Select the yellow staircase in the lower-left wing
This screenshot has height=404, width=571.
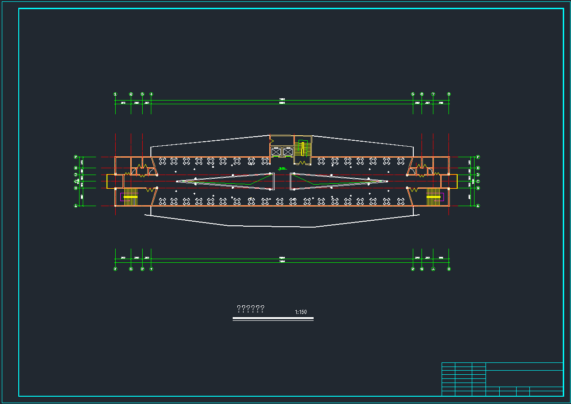[x=130, y=197]
